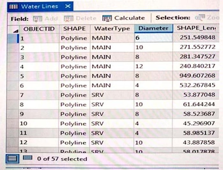This screenshot has height=170, width=223.
Task: Switch to the Water Lines tab
Action: [x=40, y=6]
